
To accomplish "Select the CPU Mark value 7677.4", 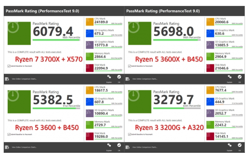I will [221, 91].
